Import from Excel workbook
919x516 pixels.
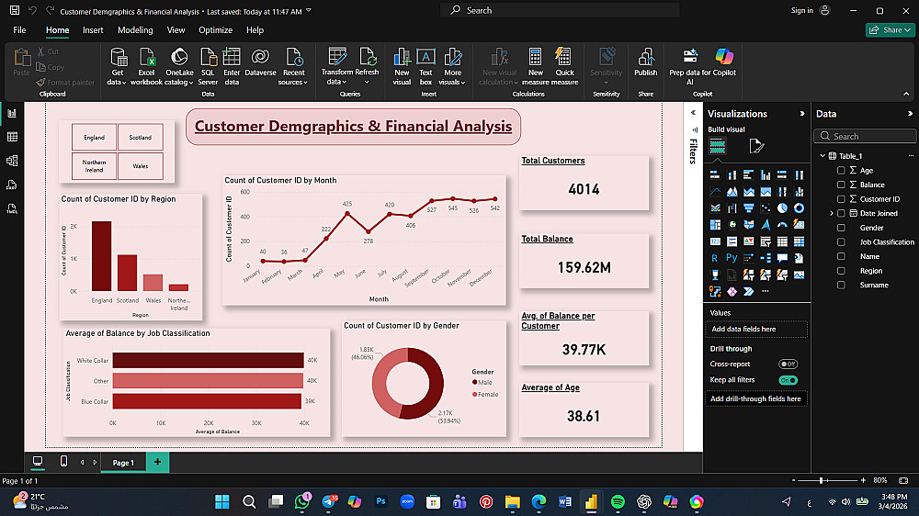[146, 67]
